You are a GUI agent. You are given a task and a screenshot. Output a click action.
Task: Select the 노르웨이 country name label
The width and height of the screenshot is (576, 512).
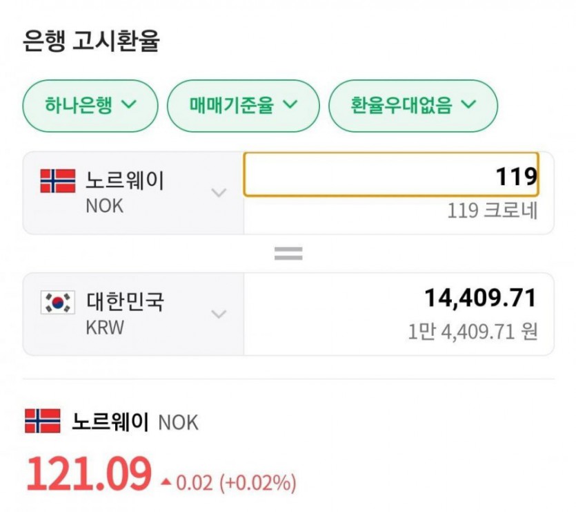click(125, 181)
